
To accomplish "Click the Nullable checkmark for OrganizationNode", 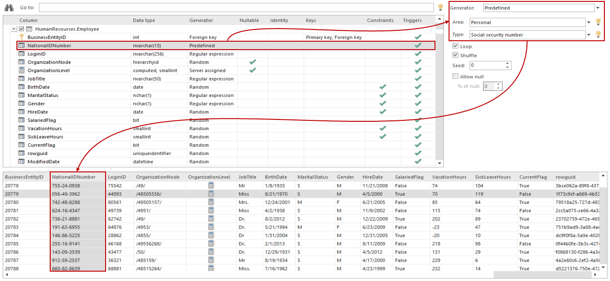I will (252, 62).
